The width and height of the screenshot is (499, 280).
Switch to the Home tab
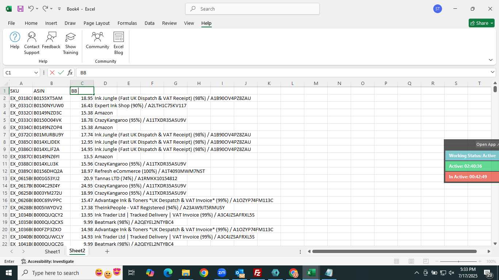click(x=31, y=23)
